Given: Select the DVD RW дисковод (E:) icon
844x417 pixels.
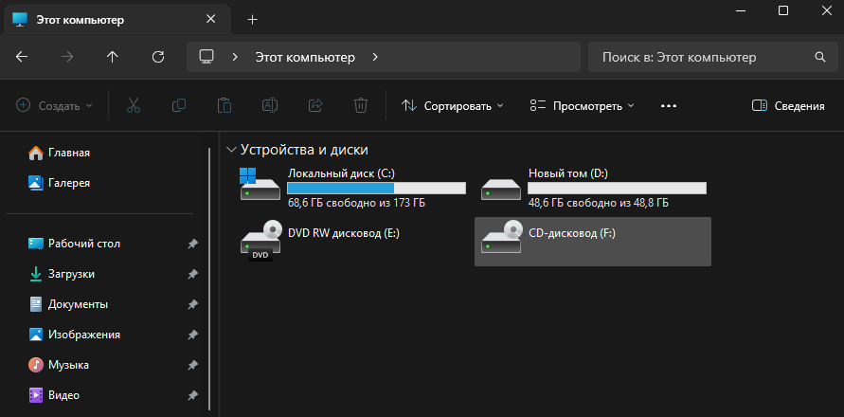Looking at the screenshot, I should [260, 241].
